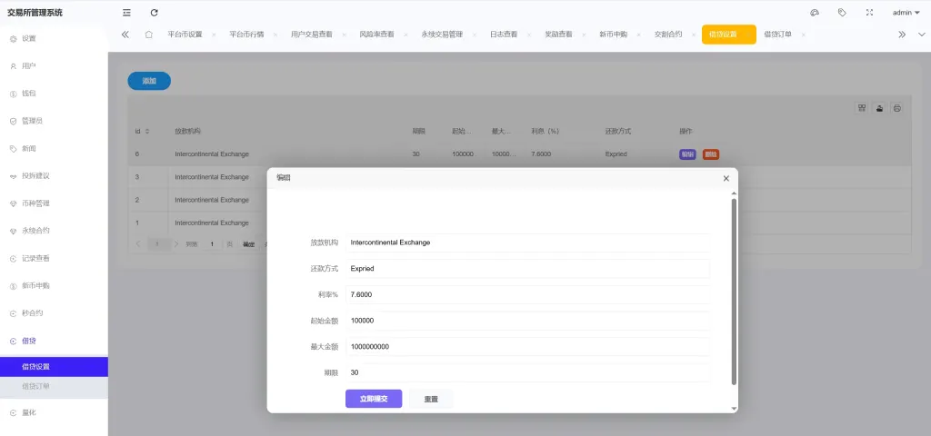Switch to the 永续交易管理 tab

coord(443,35)
